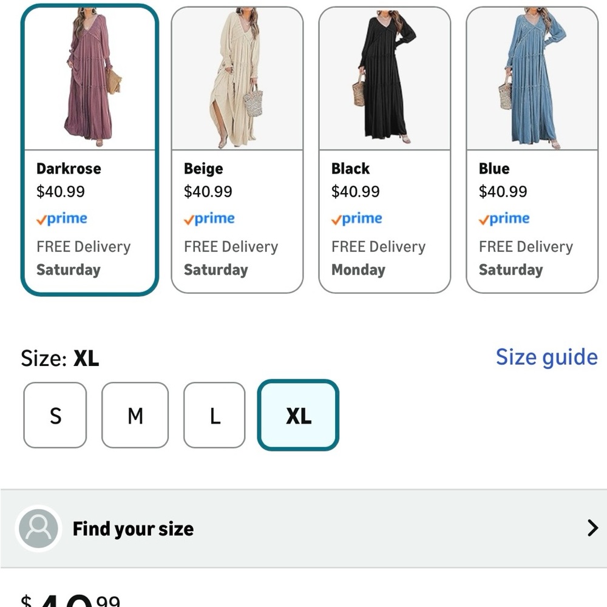This screenshot has width=607, height=607.
Task: Pick the Blue dress color card
Action: click(532, 150)
